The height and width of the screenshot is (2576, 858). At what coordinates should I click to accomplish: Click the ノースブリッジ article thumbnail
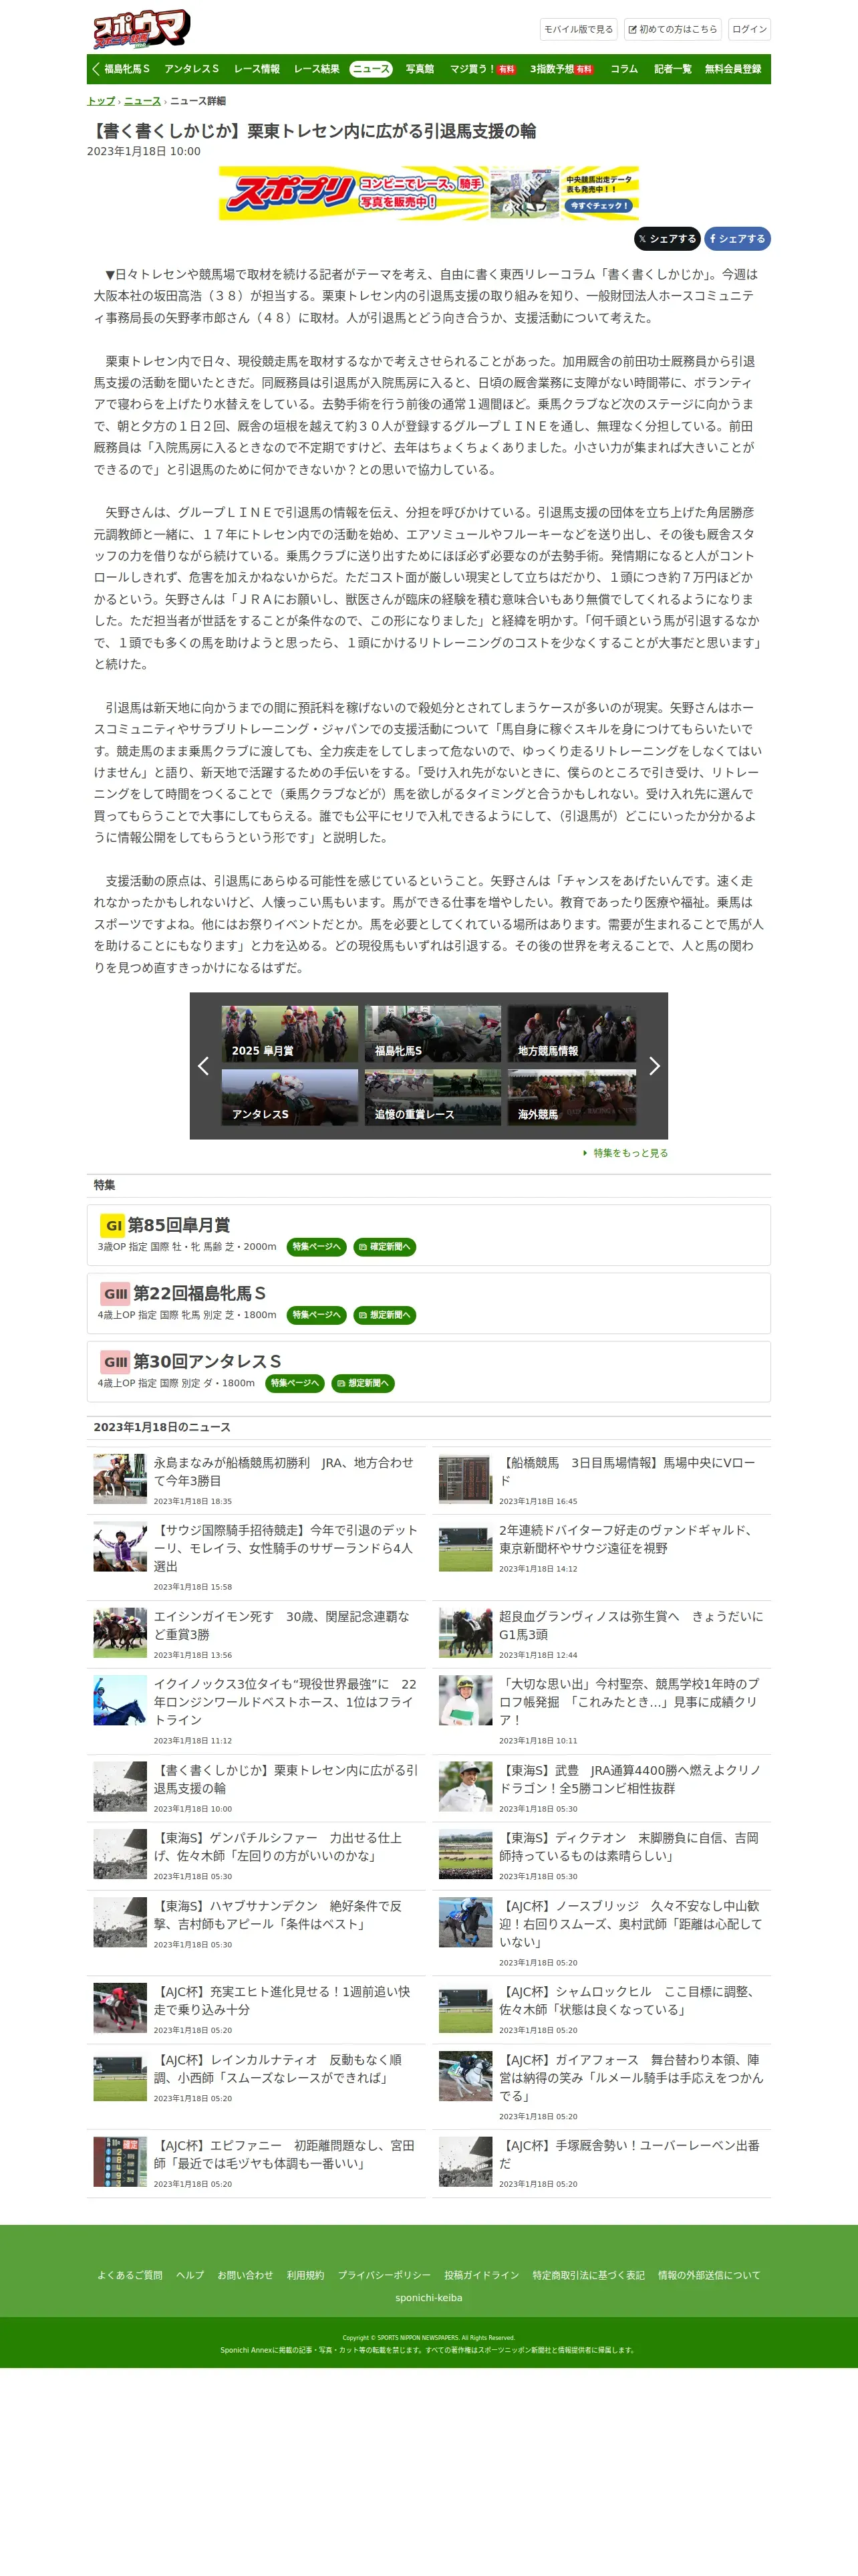pyautogui.click(x=466, y=1922)
